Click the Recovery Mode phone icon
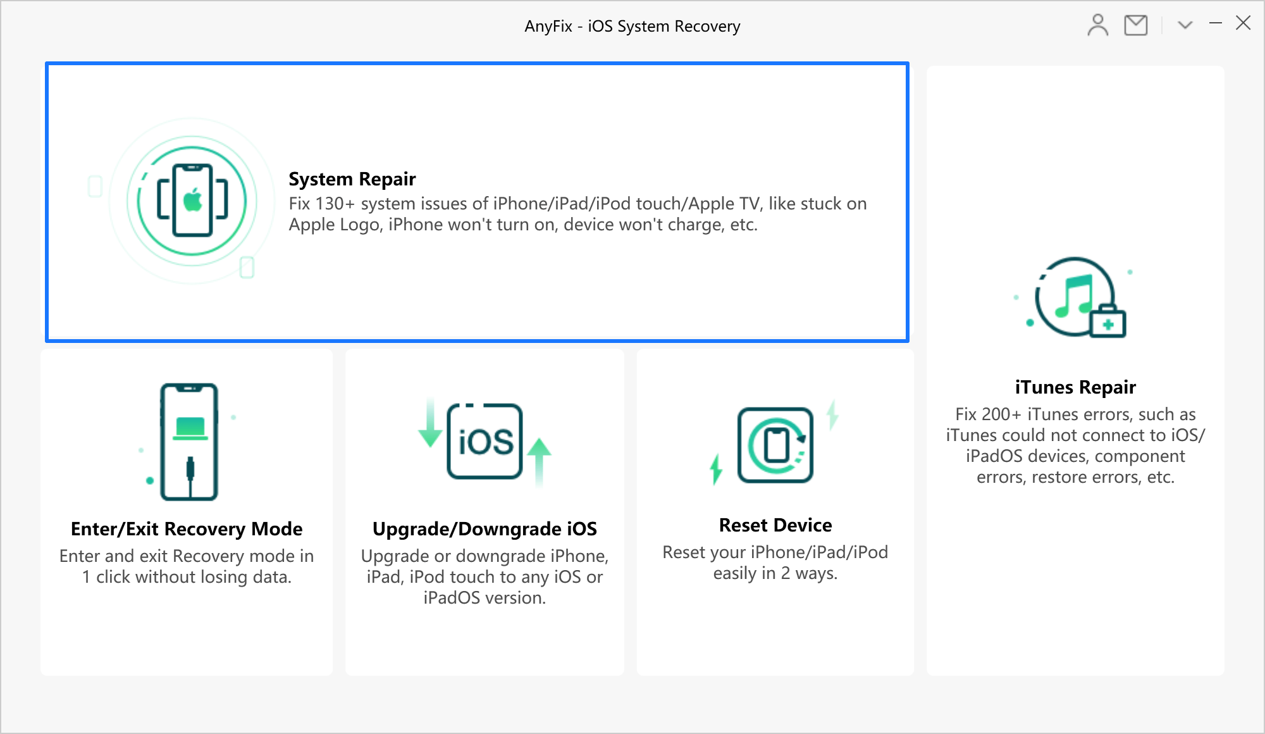 click(x=188, y=441)
